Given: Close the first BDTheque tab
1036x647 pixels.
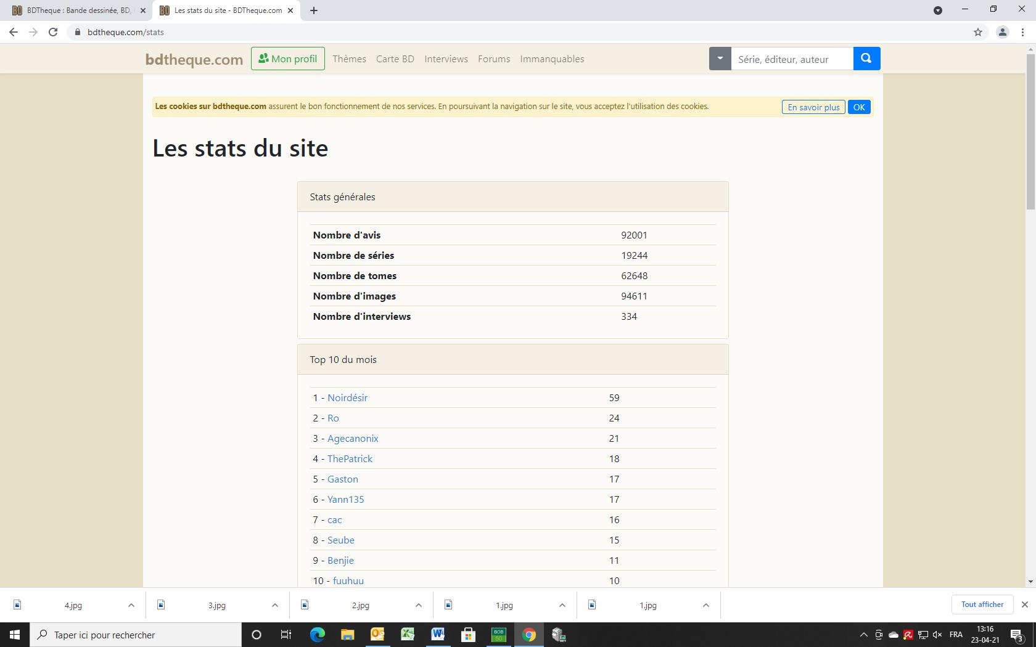Looking at the screenshot, I should 143,10.
